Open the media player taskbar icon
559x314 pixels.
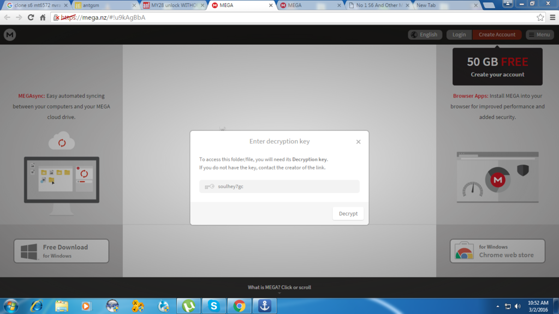[86, 306]
